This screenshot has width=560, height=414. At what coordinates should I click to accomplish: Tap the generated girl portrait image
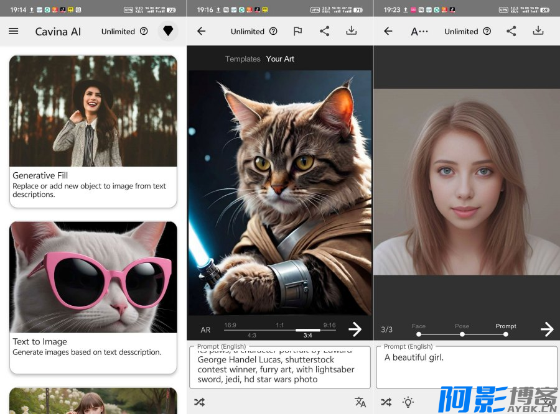pos(467,182)
